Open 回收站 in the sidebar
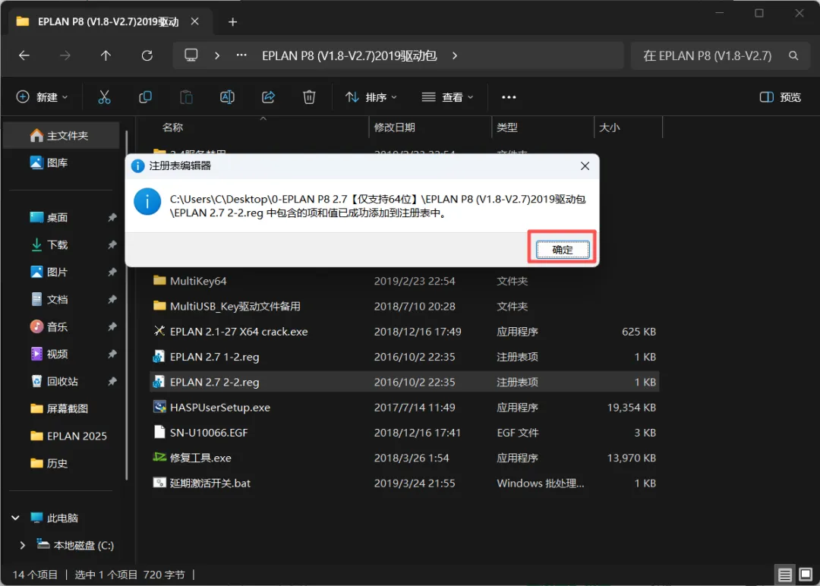This screenshot has height=586, width=820. pos(61,381)
